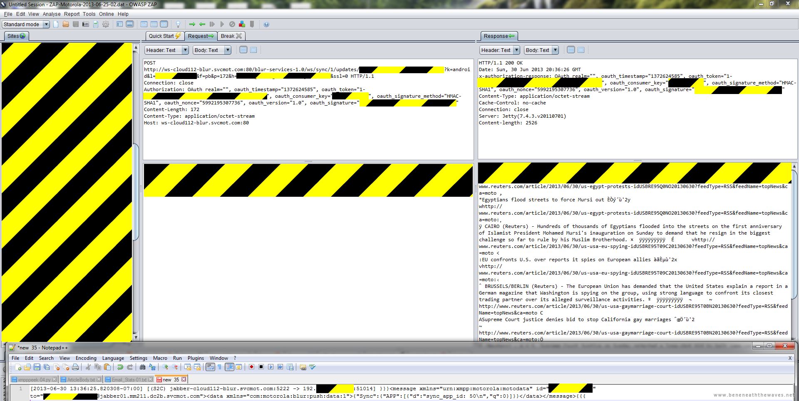
Task: Switch to the Quick Start tab
Action: 165,36
